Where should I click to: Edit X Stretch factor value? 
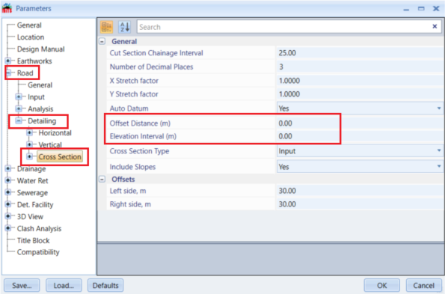360,81
